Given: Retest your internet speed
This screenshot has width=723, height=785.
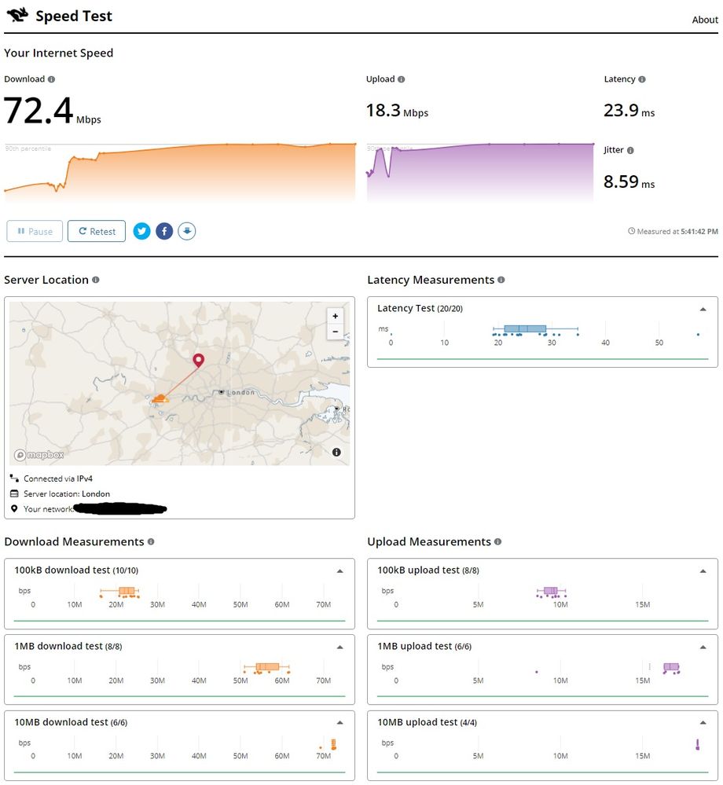Looking at the screenshot, I should (96, 231).
